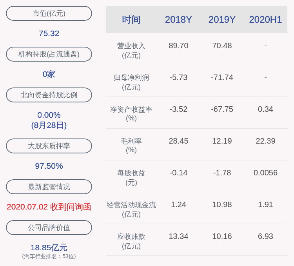Viewport: 294px width, 266px height.
Task: Select 2019Y revenue value 70.48
Action: click(x=222, y=46)
